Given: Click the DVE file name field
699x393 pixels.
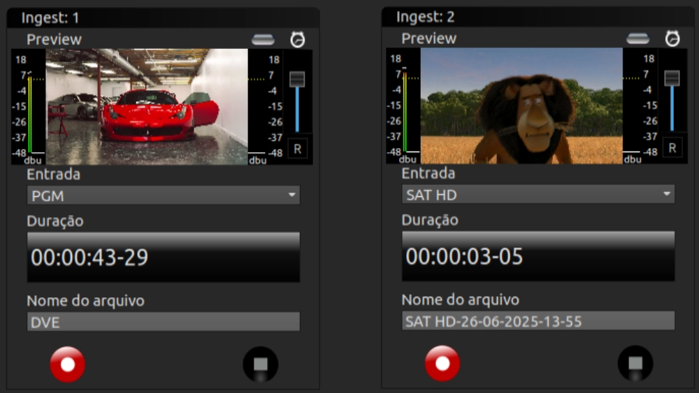Looking at the screenshot, I should coord(163,322).
